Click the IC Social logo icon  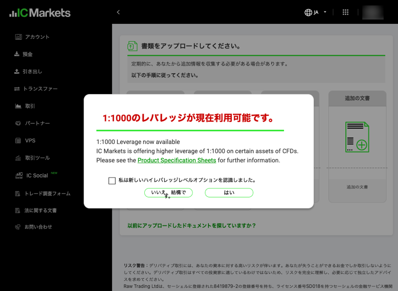click(x=19, y=175)
